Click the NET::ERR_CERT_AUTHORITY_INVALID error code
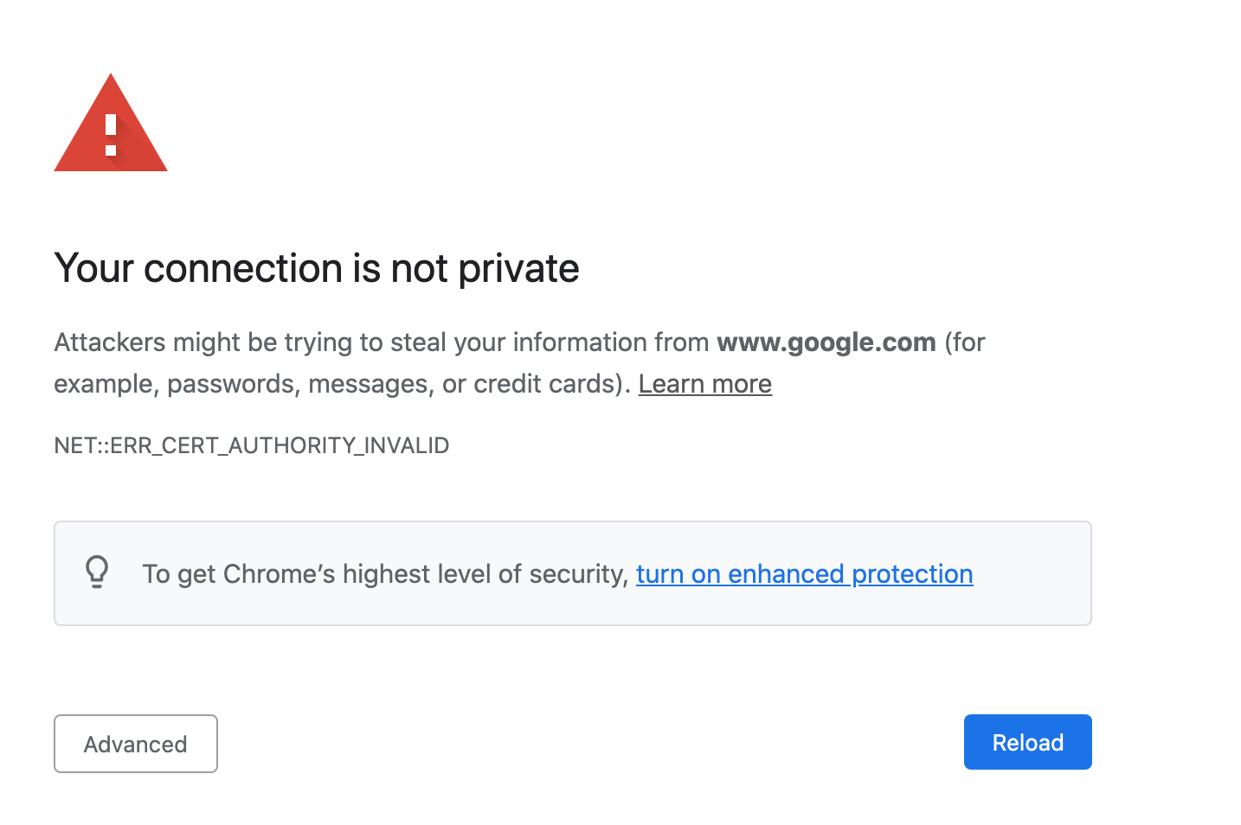The image size is (1241, 825). coord(251,445)
